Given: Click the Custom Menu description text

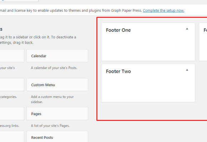Looking at the screenshot, I should (x=52, y=99).
